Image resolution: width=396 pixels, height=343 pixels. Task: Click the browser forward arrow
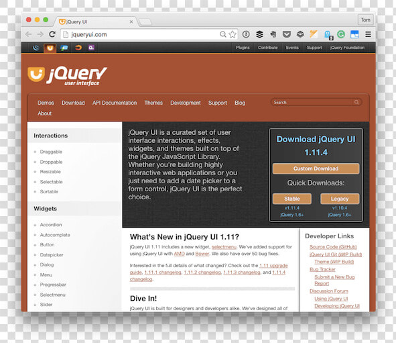pos(40,34)
